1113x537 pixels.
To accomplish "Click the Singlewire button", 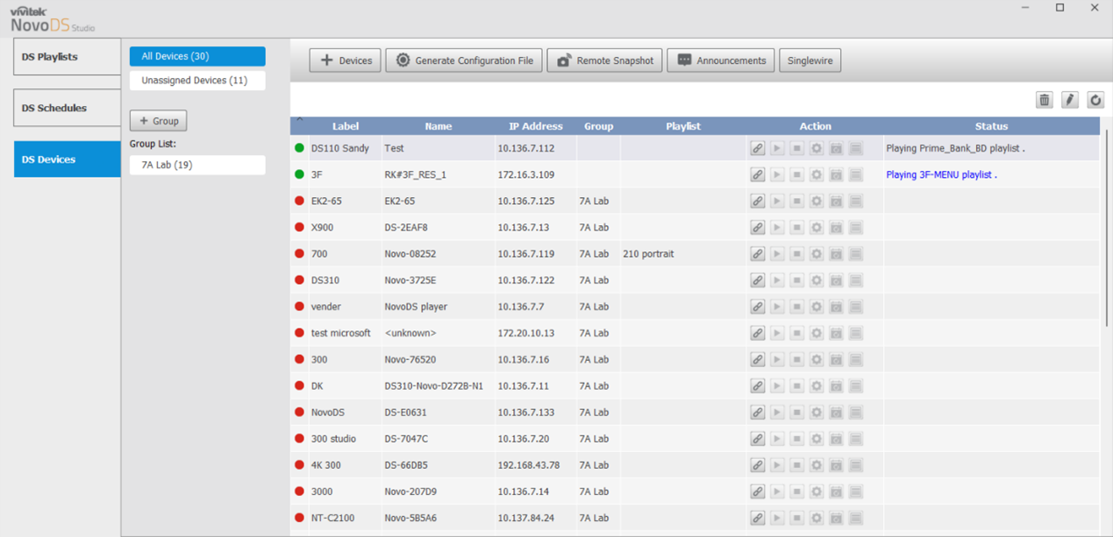I will (810, 60).
